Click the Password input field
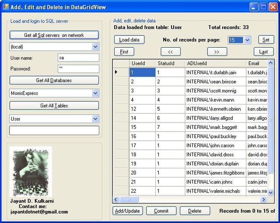280x223 pixels. point(78,69)
